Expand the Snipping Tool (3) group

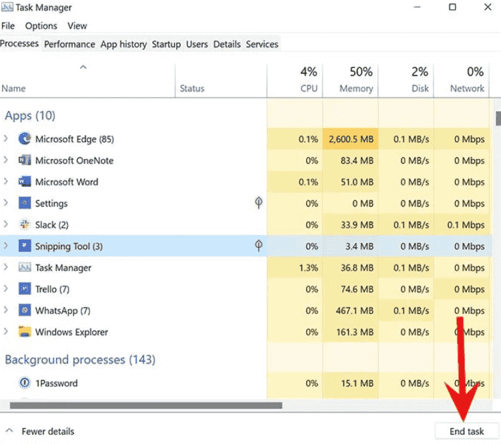[6, 246]
